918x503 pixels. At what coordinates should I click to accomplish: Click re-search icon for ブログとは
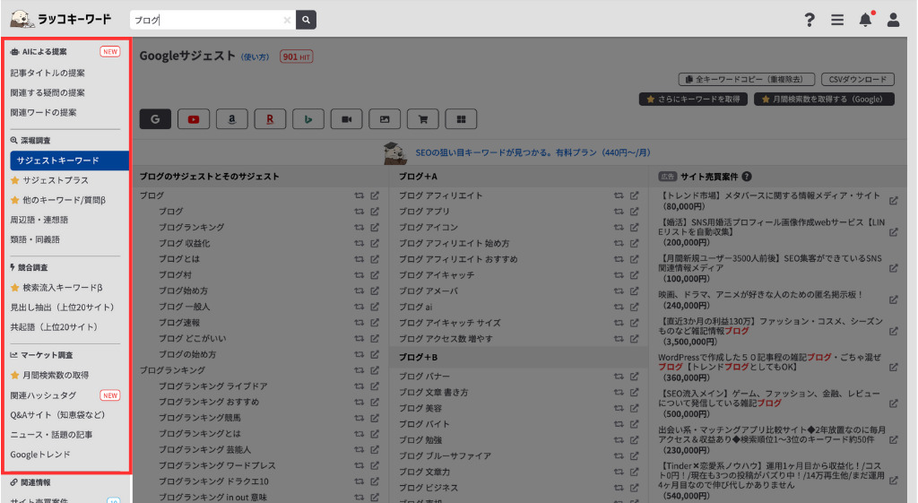point(359,259)
